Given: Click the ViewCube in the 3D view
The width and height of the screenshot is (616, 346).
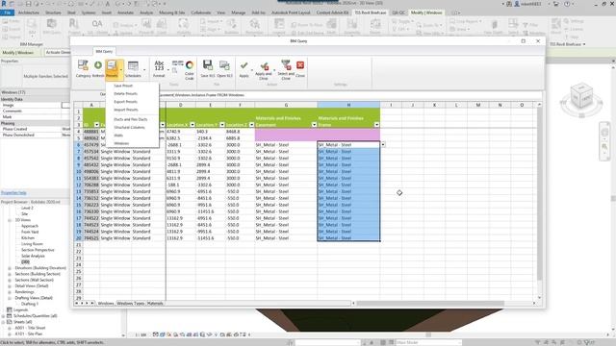Looking at the screenshot, I should pos(581,96).
